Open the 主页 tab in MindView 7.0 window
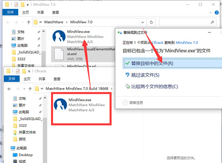The image size is (222, 163). (x=26, y=13)
